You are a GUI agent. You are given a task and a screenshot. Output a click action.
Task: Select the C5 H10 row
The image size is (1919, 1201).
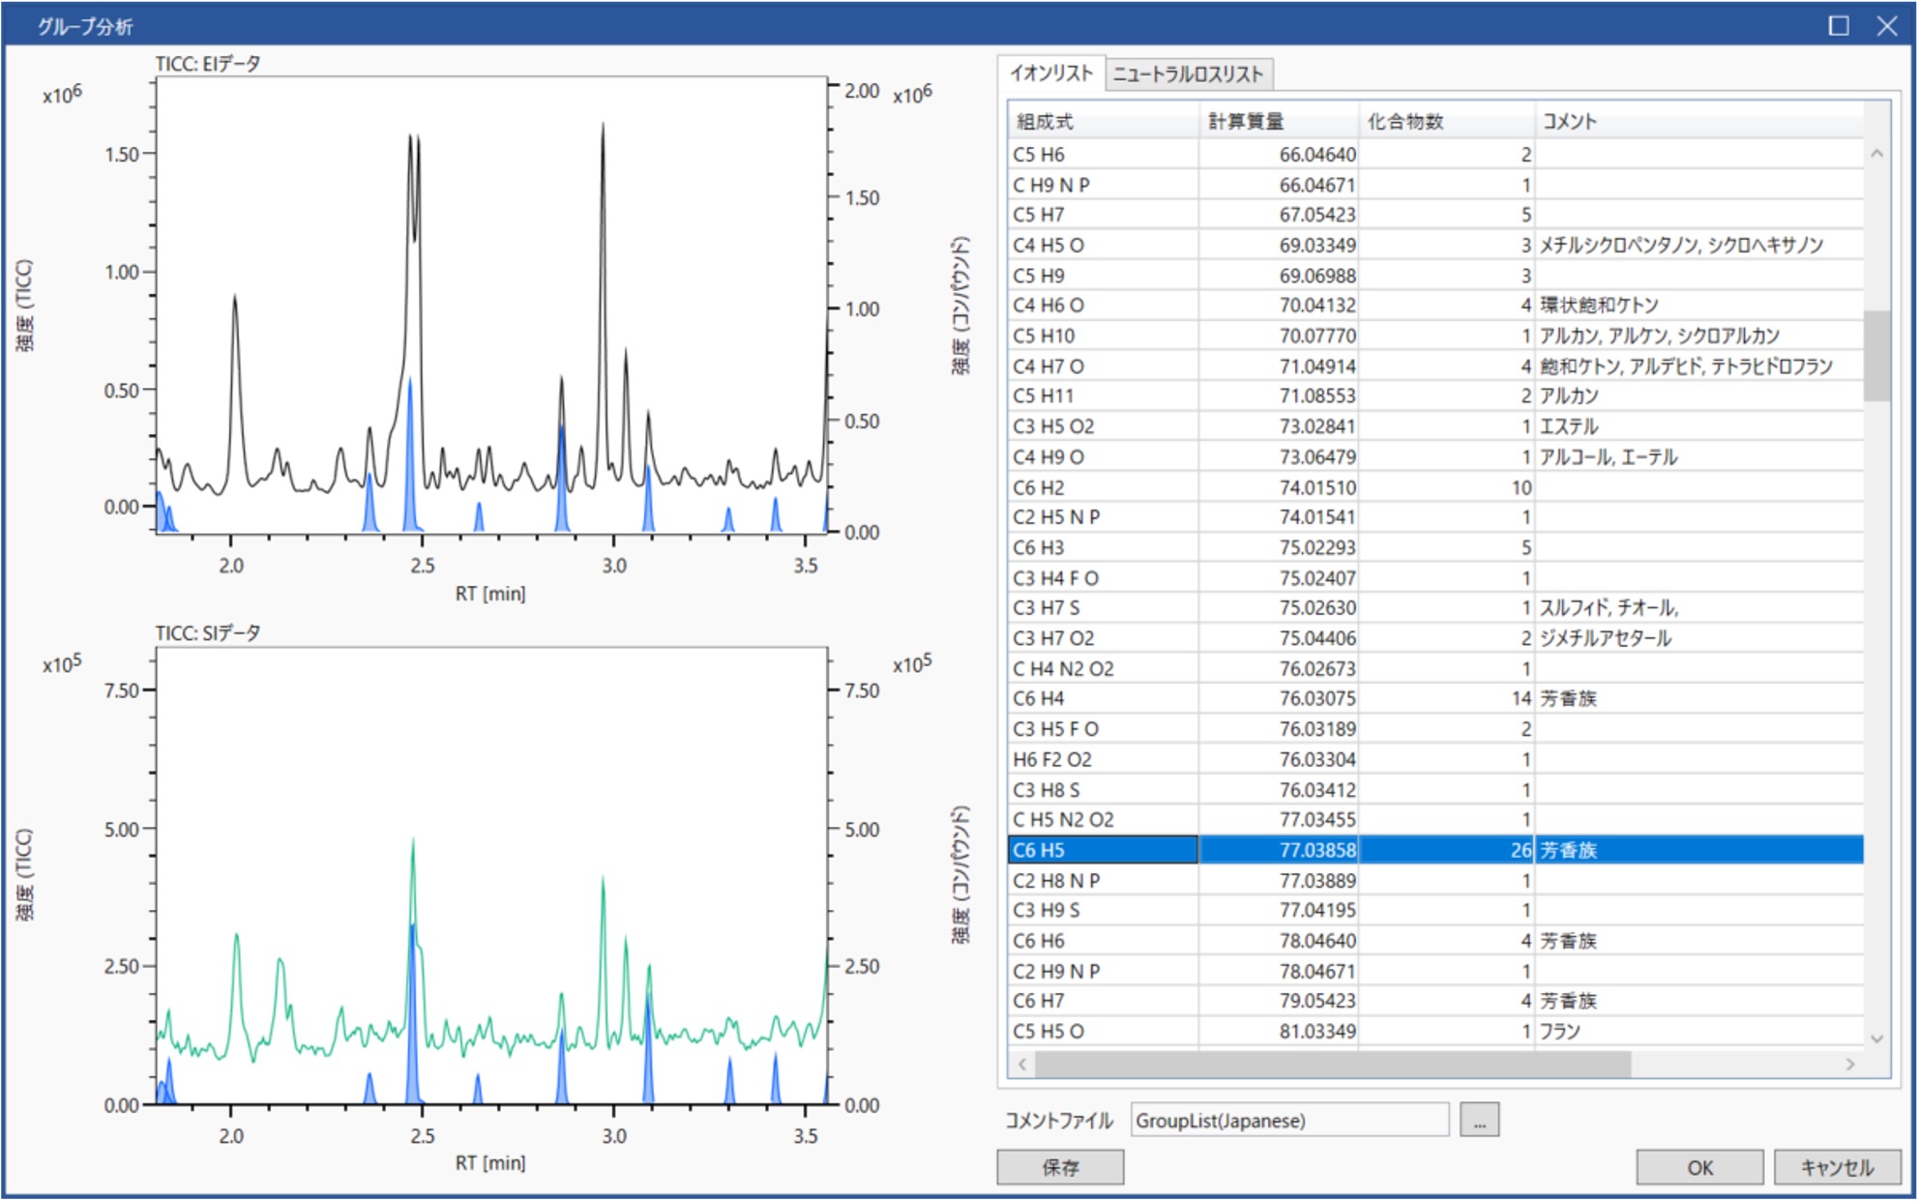[1435, 336]
